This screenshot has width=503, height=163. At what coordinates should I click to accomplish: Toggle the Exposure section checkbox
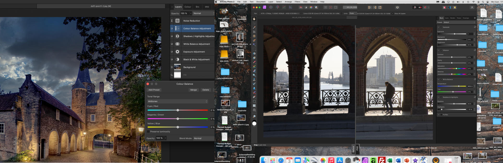(x=441, y=27)
